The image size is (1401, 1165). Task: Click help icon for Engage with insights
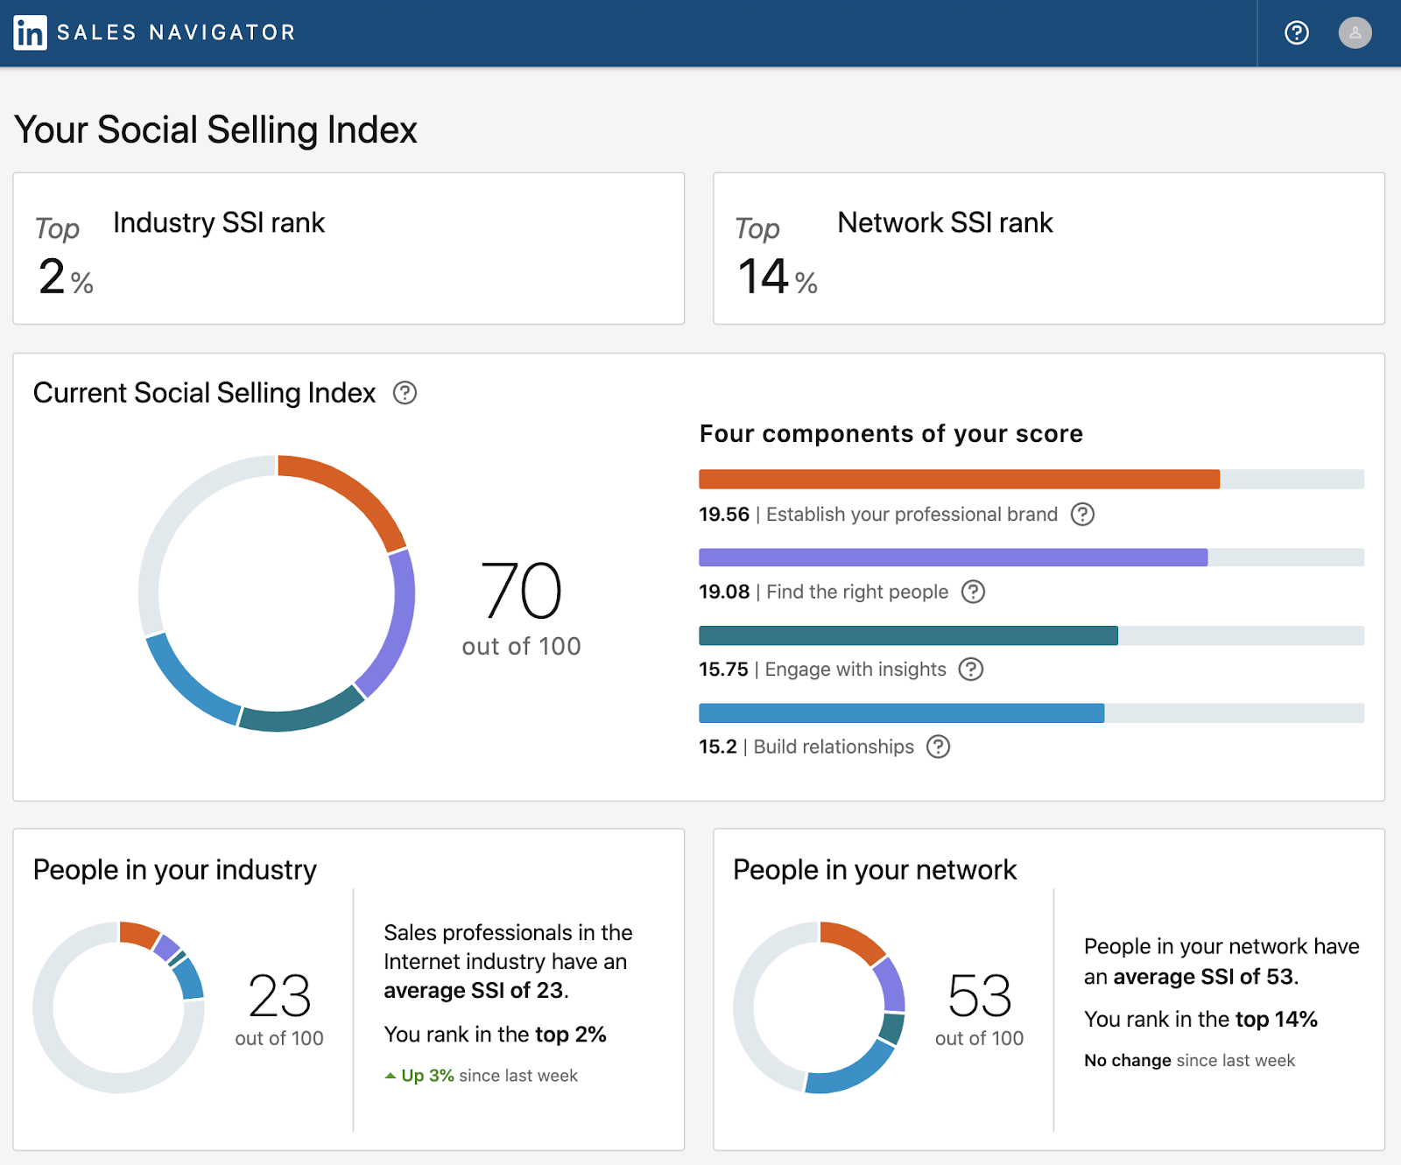click(970, 670)
